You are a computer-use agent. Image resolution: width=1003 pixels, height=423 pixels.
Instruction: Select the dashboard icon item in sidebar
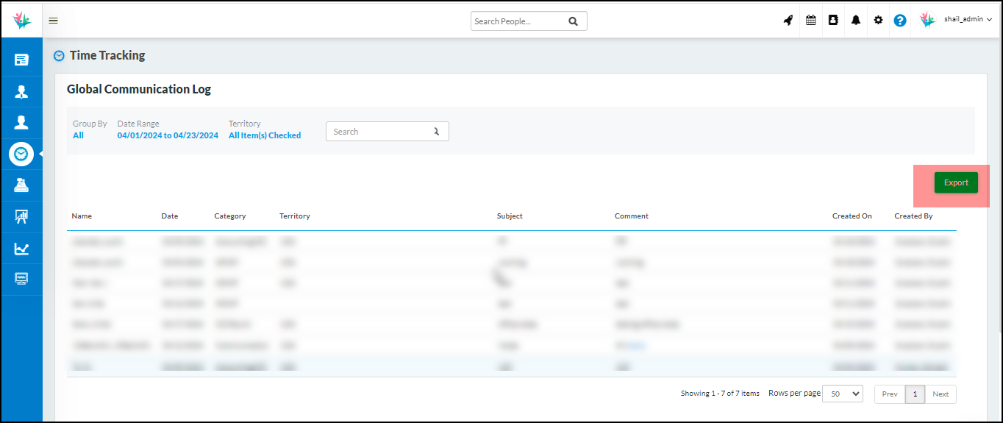21,60
